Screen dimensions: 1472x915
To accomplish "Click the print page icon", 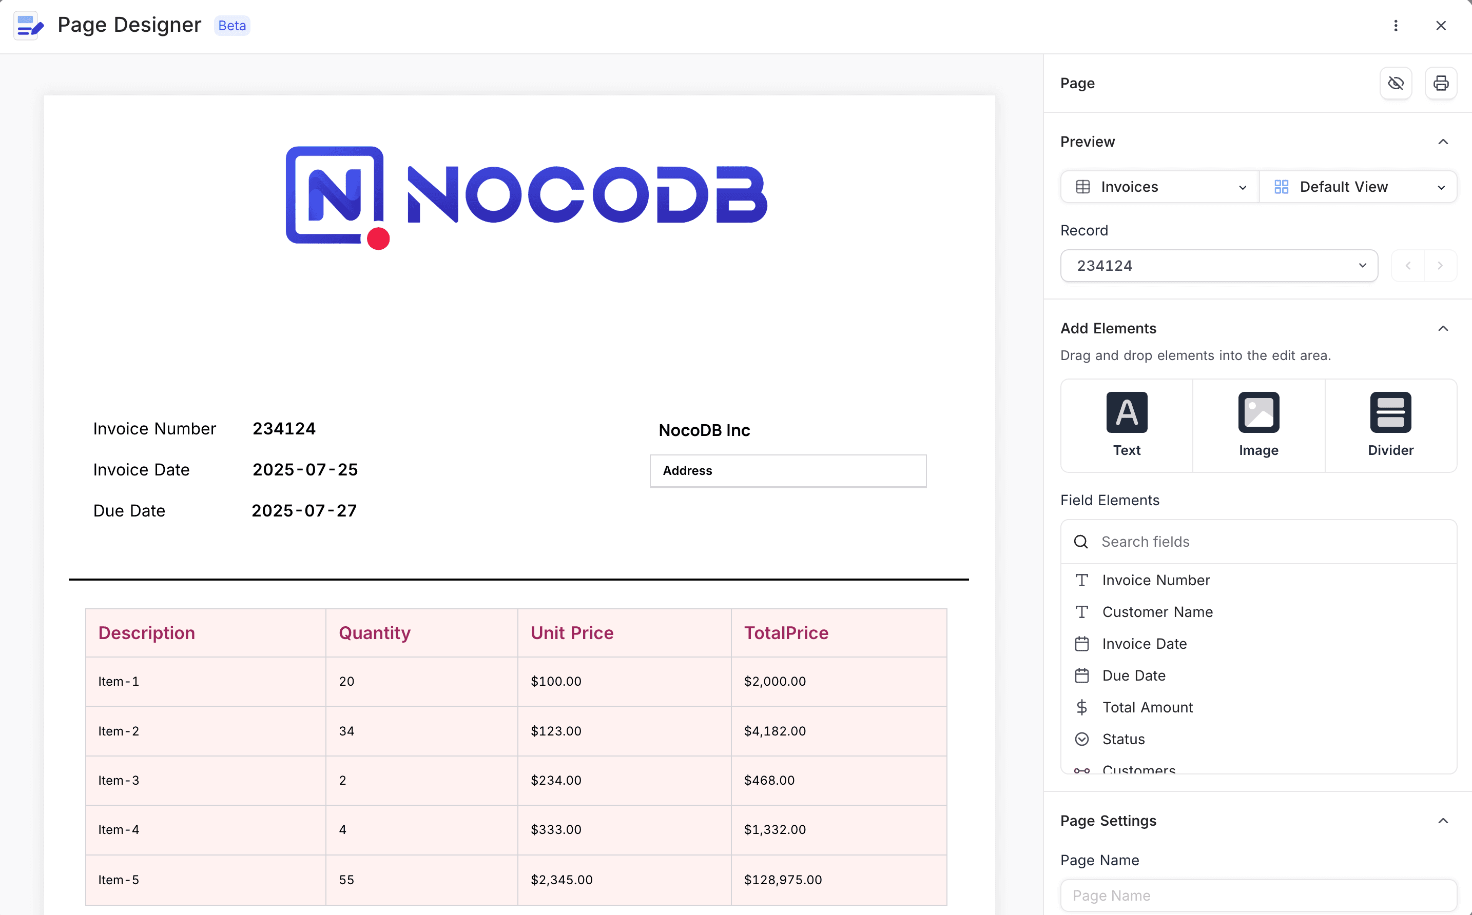I will (1441, 83).
